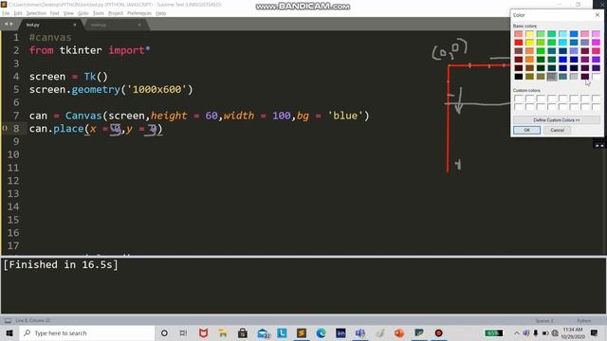The height and width of the screenshot is (341, 607).
Task: Open the Mail app on the taskbar
Action: (264, 332)
